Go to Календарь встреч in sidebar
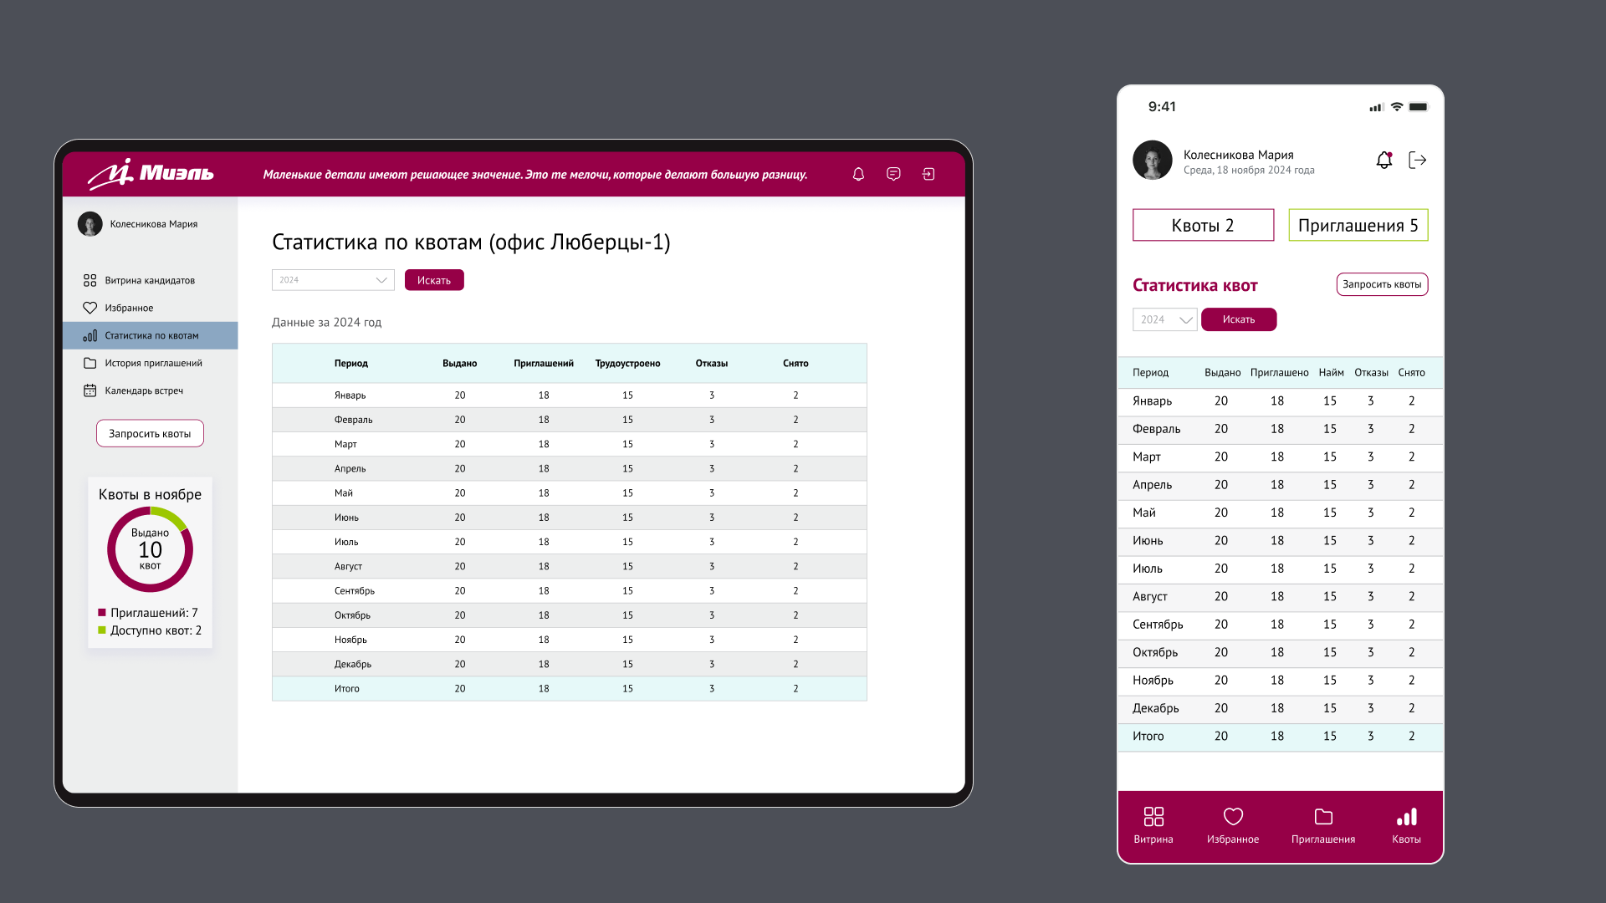Screen dimensions: 1606x903 point(143,390)
